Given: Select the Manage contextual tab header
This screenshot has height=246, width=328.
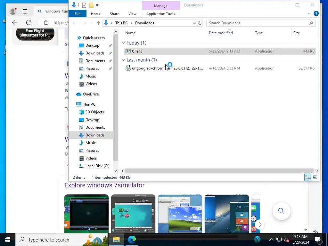Looking at the screenshot, I should click(x=161, y=6).
